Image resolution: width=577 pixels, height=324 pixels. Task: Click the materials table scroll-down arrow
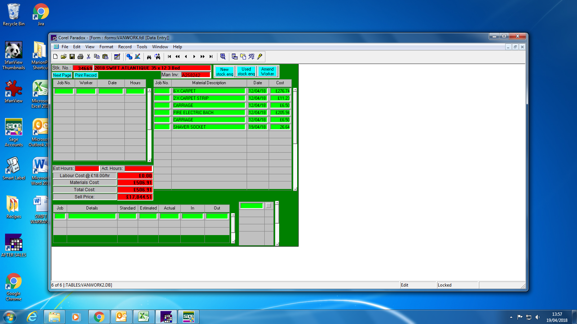pos(295,189)
